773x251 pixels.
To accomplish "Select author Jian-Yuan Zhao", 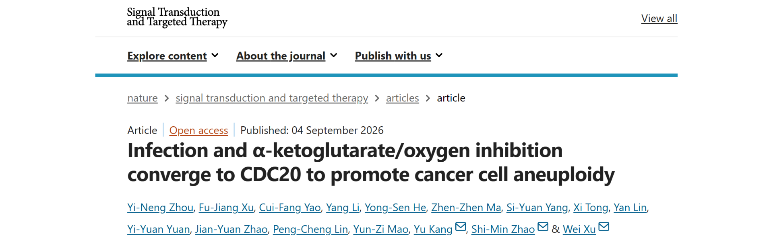I will [x=231, y=229].
